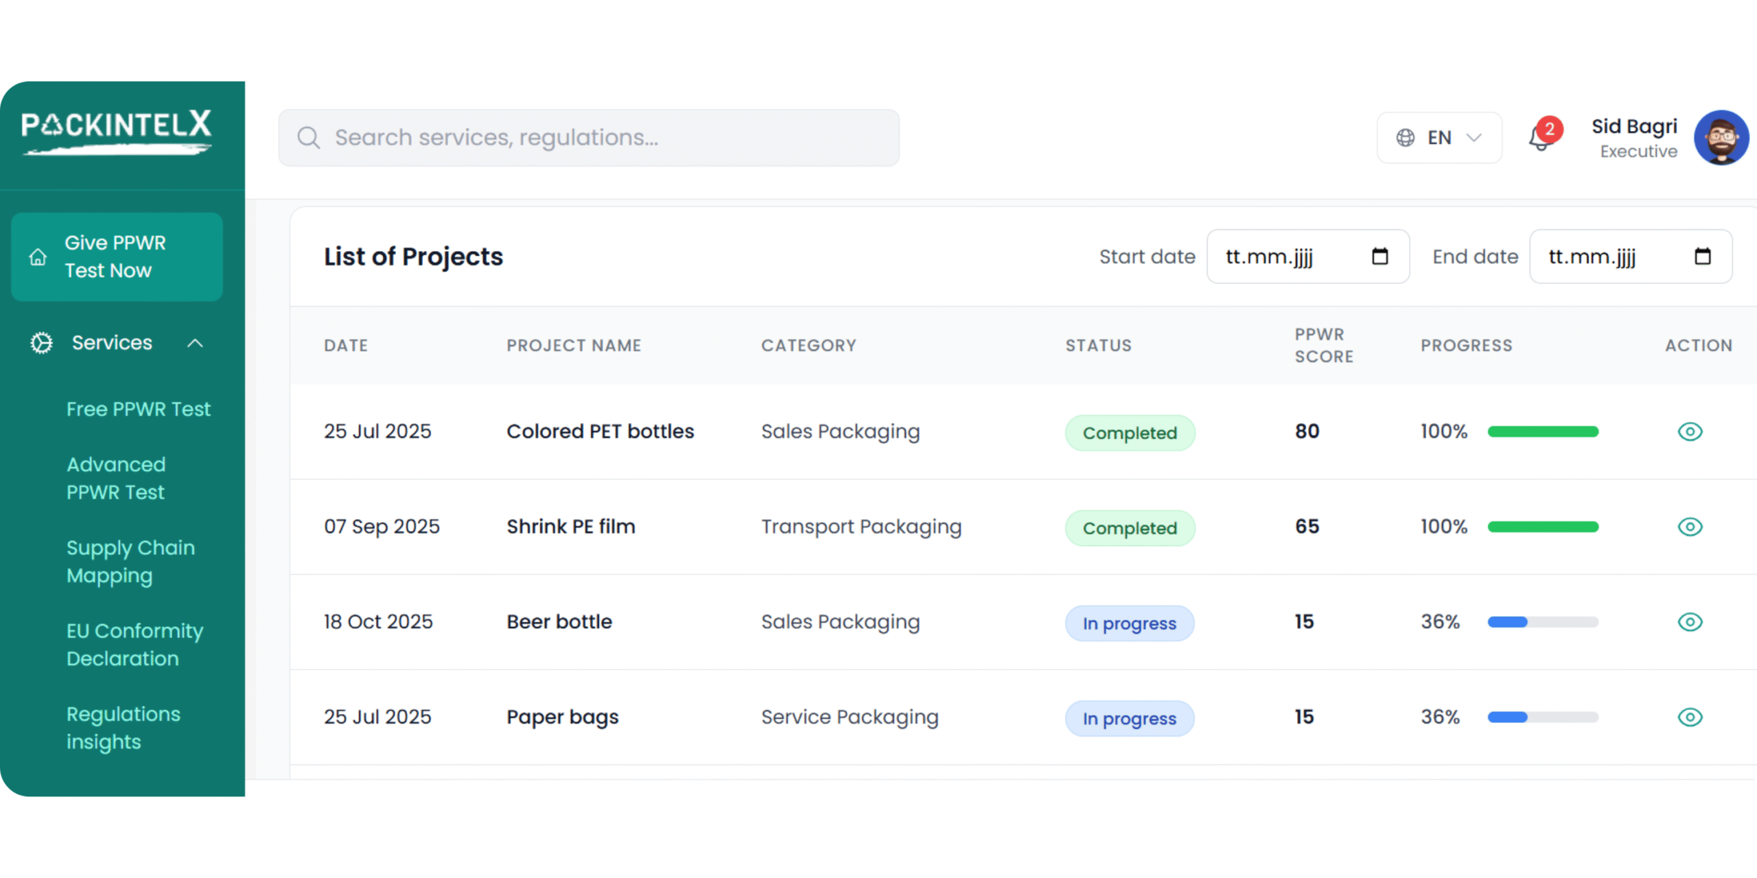
Task: Select Beer bottle project name
Action: 559,622
